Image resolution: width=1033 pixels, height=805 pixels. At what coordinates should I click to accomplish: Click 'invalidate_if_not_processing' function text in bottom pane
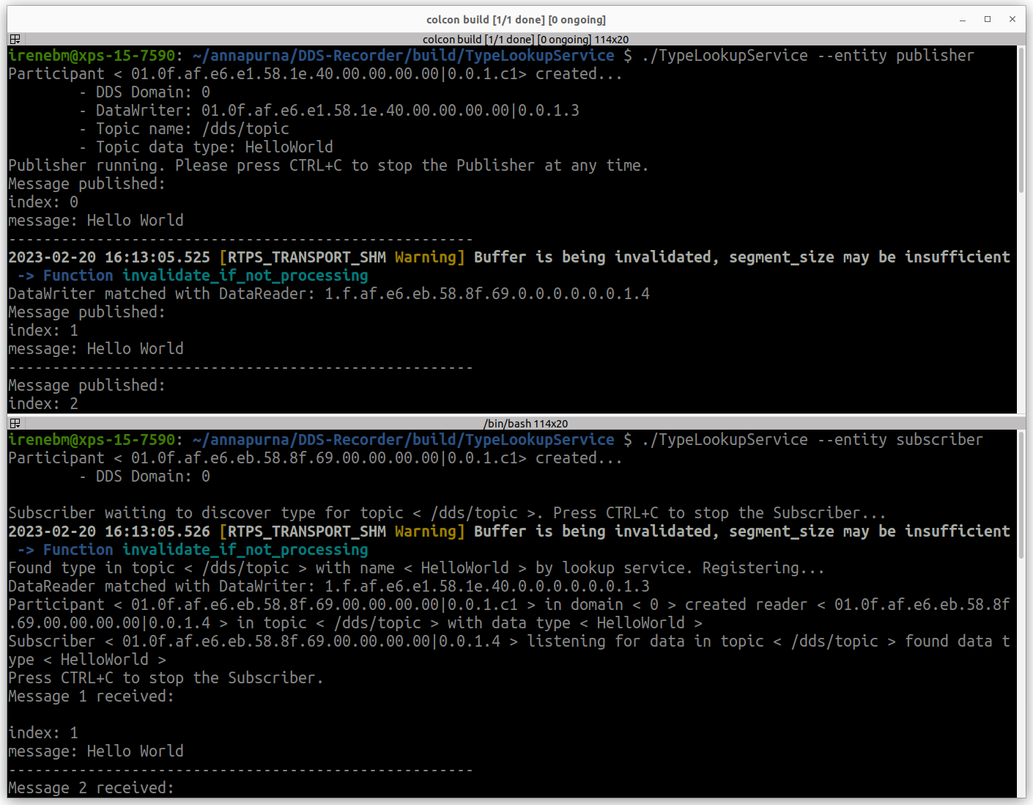pyautogui.click(x=245, y=550)
